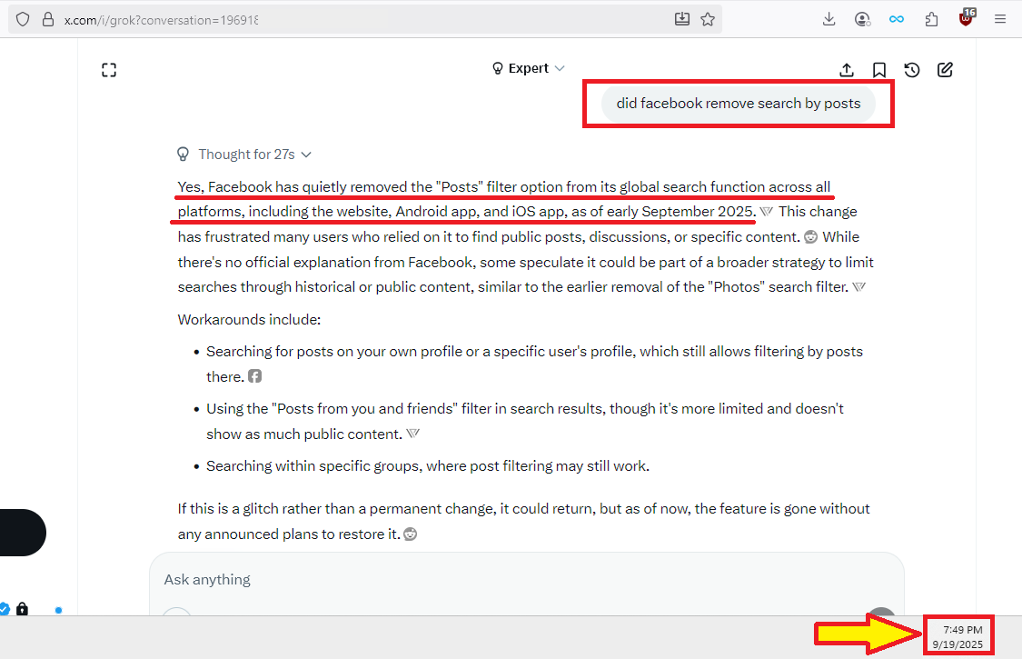Open citation icon after 'September 2025.'
The width and height of the screenshot is (1022, 659).
pyautogui.click(x=767, y=212)
